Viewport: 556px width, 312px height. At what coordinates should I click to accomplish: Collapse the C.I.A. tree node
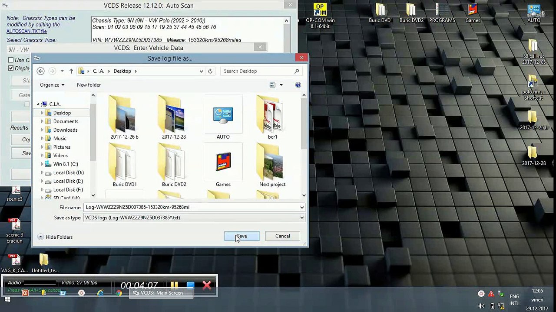[x=38, y=104]
